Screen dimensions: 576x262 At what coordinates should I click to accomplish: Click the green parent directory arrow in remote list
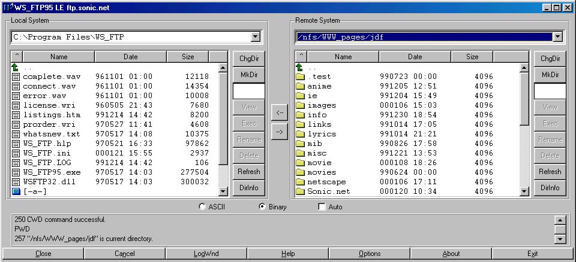[x=300, y=68]
